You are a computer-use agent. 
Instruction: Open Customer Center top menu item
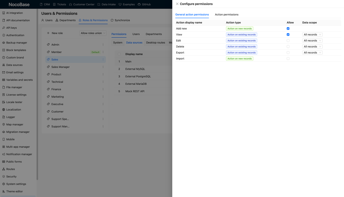point(82,4)
